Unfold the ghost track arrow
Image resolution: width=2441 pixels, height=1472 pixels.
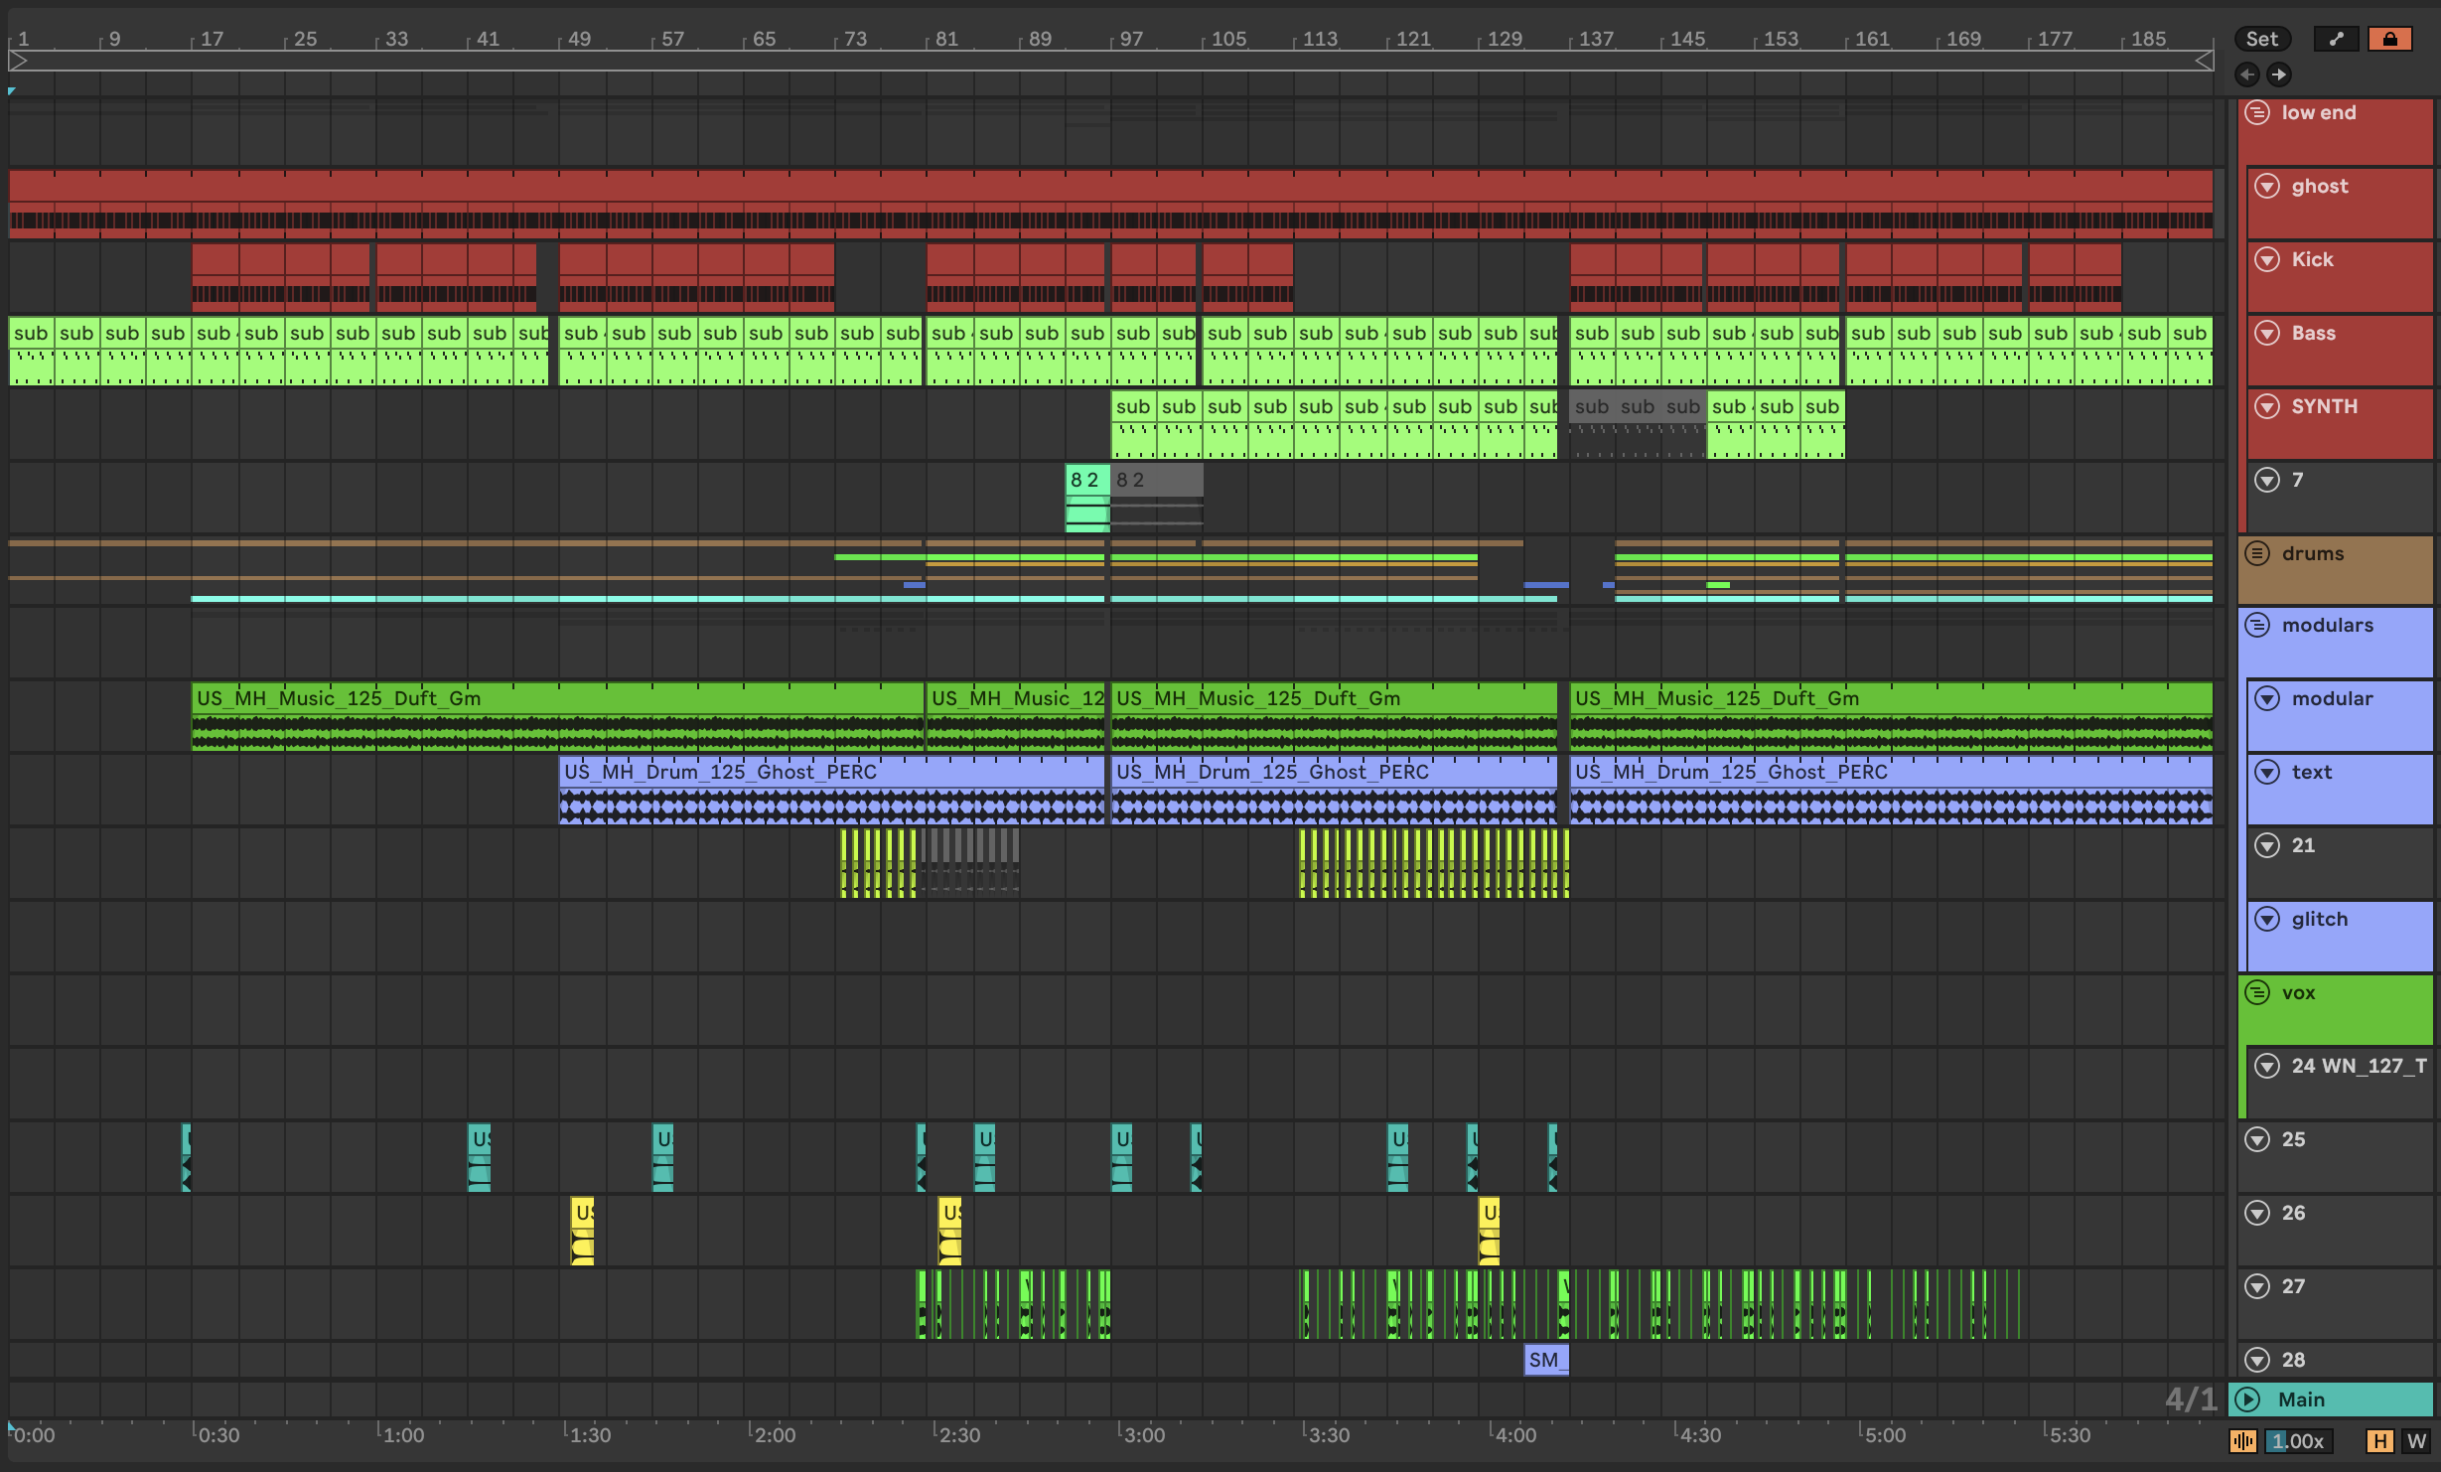2267,186
